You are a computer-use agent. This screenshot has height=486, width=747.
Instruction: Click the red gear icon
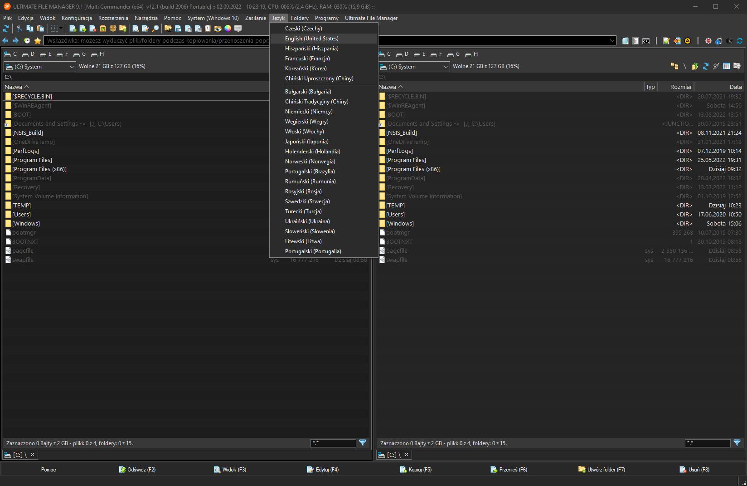[x=708, y=41]
